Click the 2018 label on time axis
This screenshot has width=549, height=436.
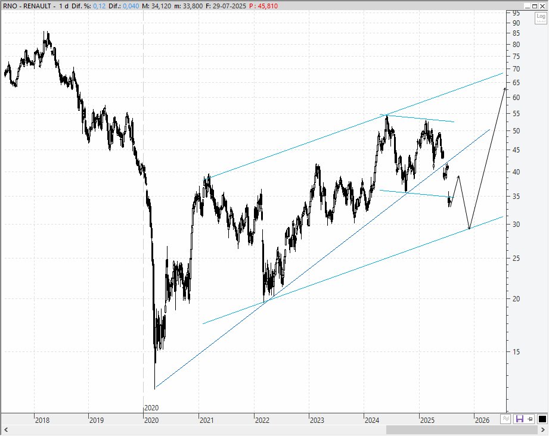42,421
